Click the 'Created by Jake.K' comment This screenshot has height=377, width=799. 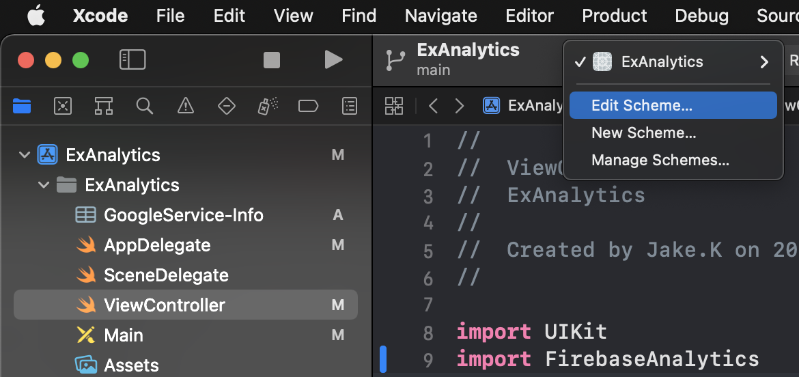click(628, 250)
